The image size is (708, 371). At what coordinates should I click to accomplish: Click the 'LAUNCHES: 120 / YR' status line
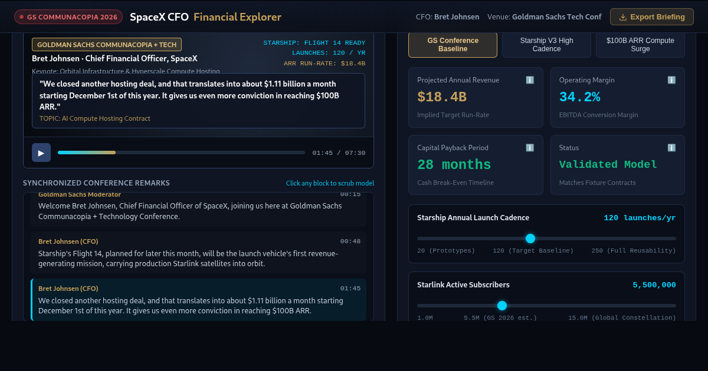pyautogui.click(x=329, y=53)
